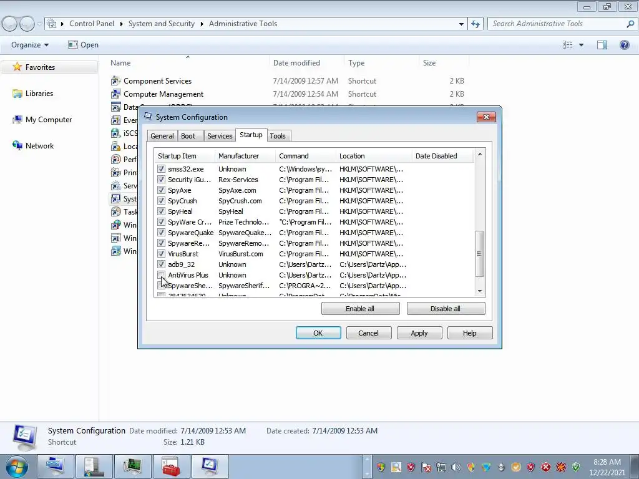
Task: Open Explorer help question-mark icon
Action: pos(624,45)
